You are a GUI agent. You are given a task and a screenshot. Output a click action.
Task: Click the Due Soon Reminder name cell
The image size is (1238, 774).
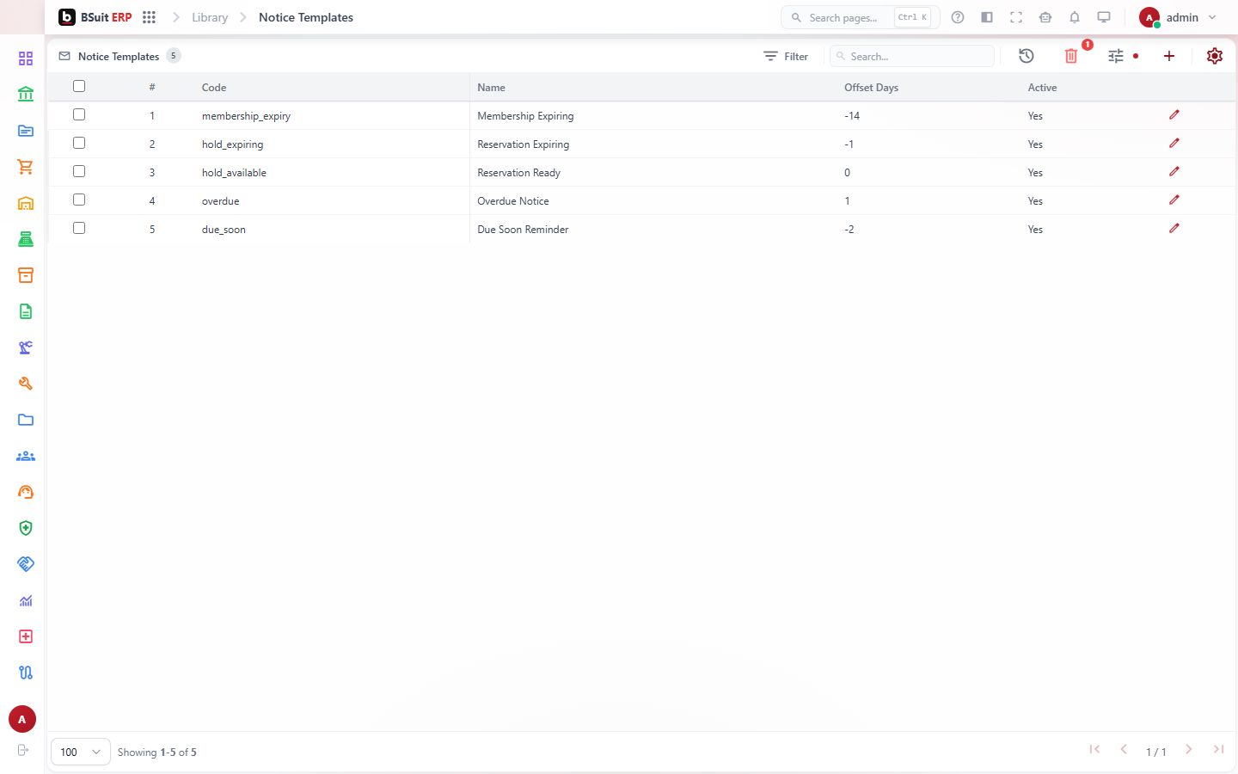pos(523,230)
